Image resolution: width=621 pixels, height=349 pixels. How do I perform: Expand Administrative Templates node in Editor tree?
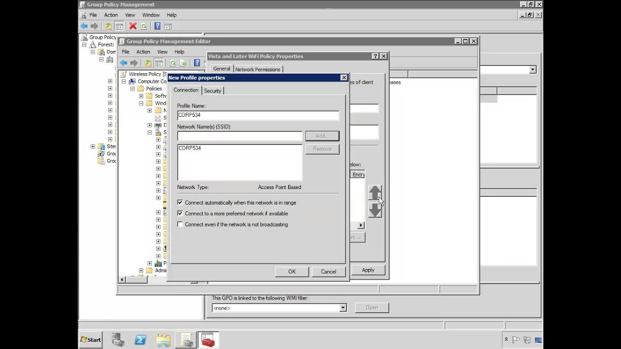click(141, 270)
